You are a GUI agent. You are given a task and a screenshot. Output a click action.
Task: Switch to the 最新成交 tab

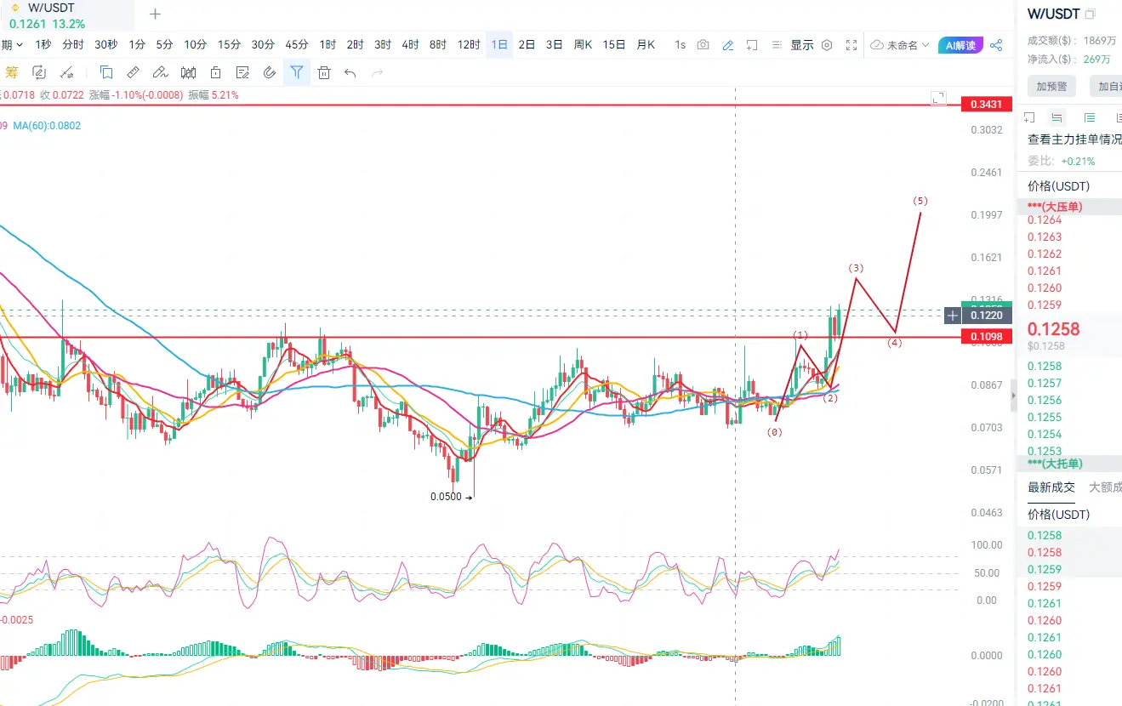pyautogui.click(x=1051, y=487)
